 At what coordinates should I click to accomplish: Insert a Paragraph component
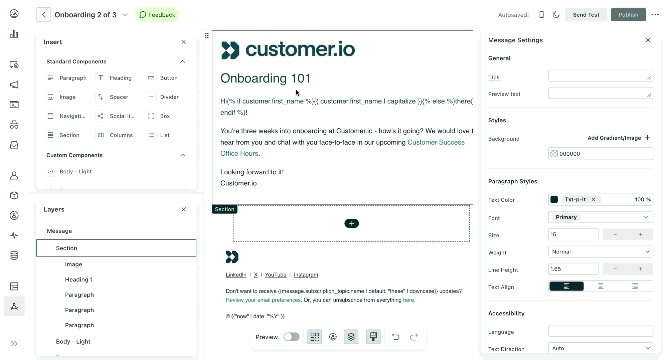(66, 78)
